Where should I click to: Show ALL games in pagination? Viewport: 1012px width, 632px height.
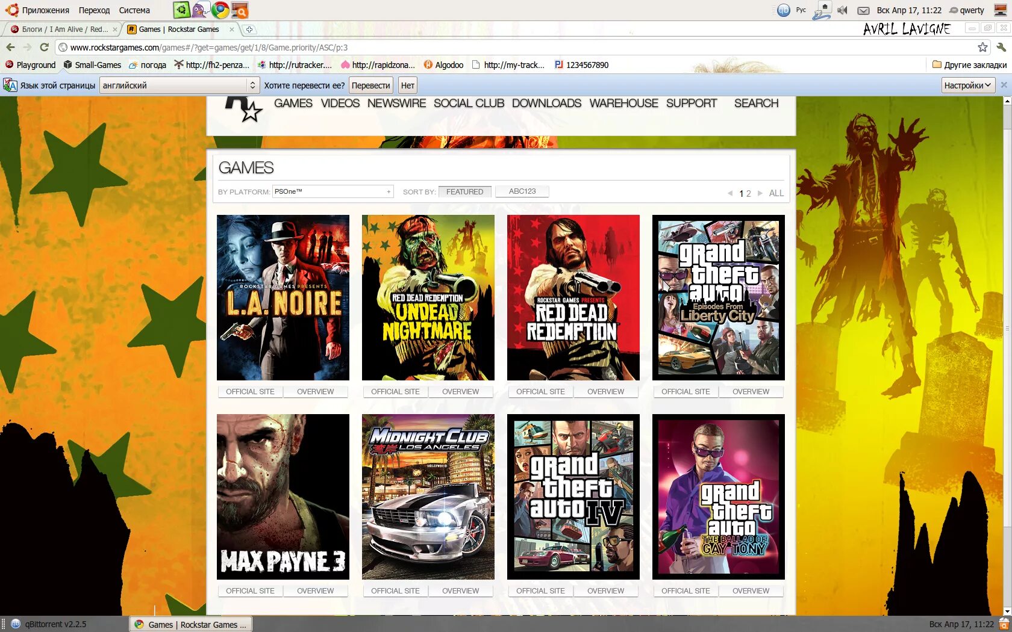[776, 193]
